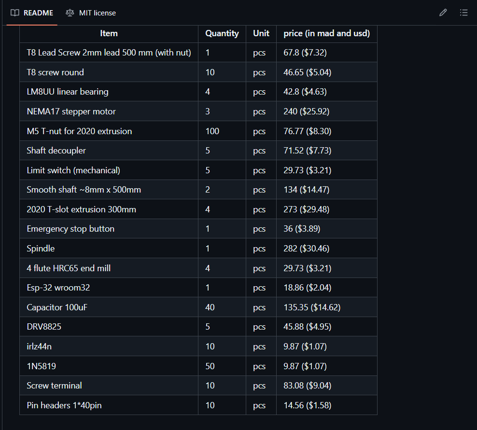Click the Item column header
This screenshot has width=477, height=430.
click(109, 33)
